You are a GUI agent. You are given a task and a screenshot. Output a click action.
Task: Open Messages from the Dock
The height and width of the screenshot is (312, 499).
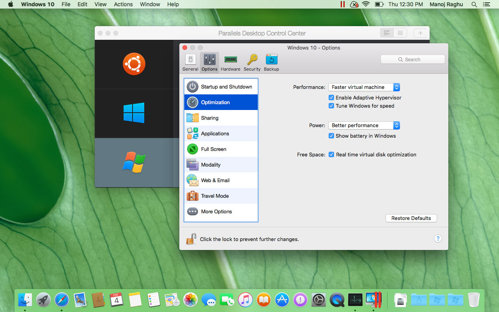209,300
